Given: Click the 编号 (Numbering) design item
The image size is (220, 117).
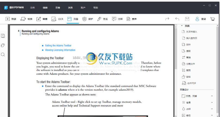Looking at the screenshot, I should 186,115.
